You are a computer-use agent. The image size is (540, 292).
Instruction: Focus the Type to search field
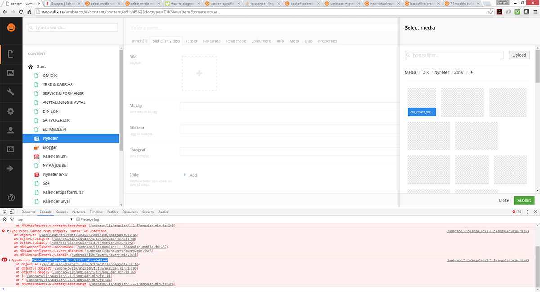click(73, 27)
